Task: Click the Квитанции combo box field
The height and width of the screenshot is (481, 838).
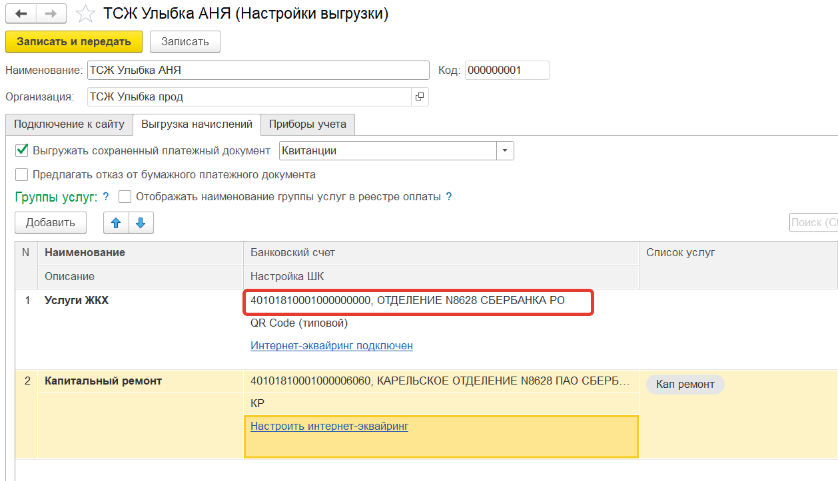Action: point(388,151)
